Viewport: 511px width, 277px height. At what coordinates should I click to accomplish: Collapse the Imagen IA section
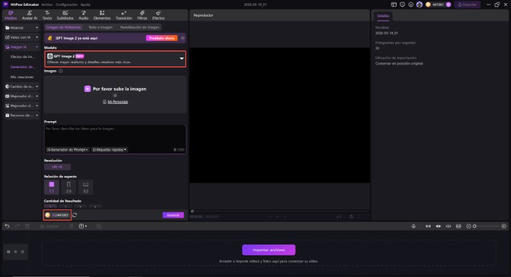click(22, 47)
